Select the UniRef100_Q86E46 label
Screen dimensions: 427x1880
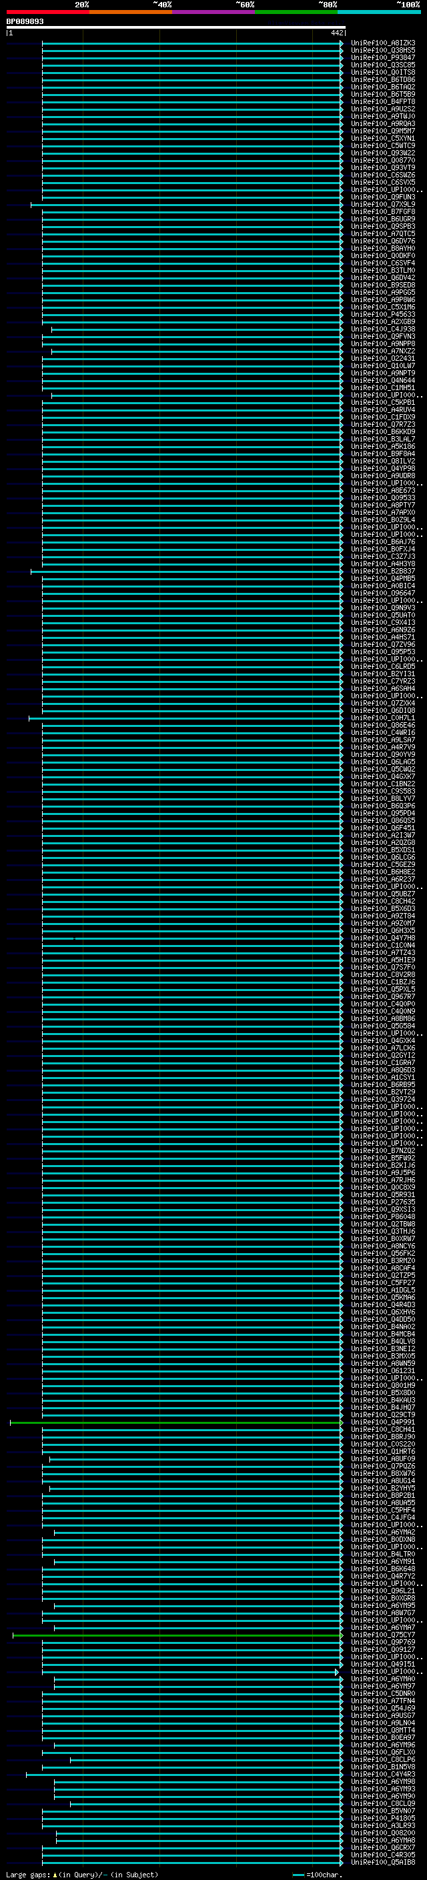click(x=383, y=726)
